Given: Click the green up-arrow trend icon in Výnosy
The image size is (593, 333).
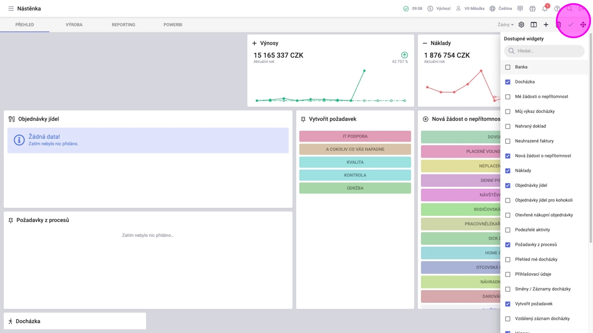Looking at the screenshot, I should pyautogui.click(x=405, y=55).
